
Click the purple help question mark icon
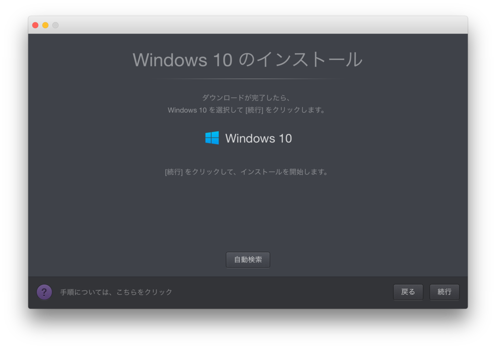coord(44,292)
